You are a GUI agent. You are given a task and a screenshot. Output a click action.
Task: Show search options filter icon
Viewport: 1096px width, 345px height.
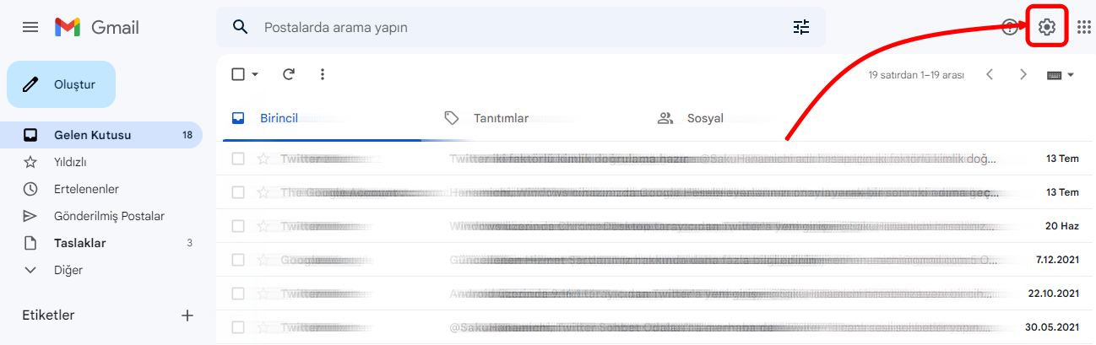[x=801, y=27]
